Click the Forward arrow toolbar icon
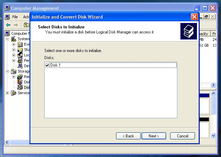The height and width of the screenshot is (157, 221). 16,25
